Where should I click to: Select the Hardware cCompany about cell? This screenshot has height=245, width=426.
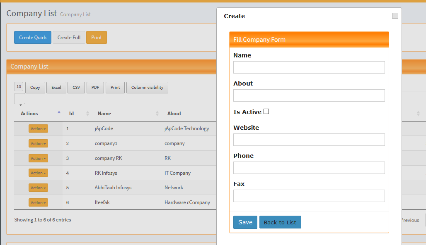187,202
